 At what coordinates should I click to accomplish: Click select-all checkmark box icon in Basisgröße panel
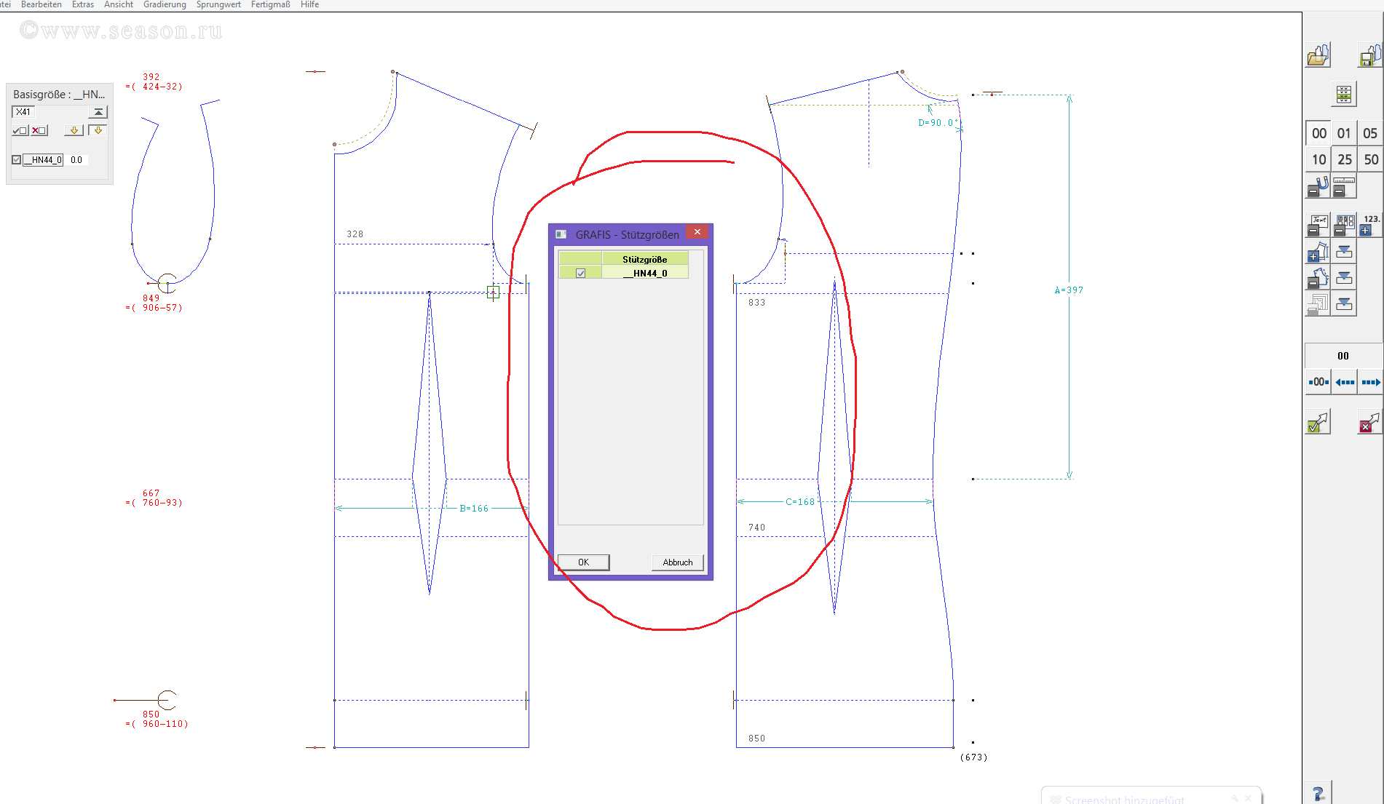click(20, 130)
